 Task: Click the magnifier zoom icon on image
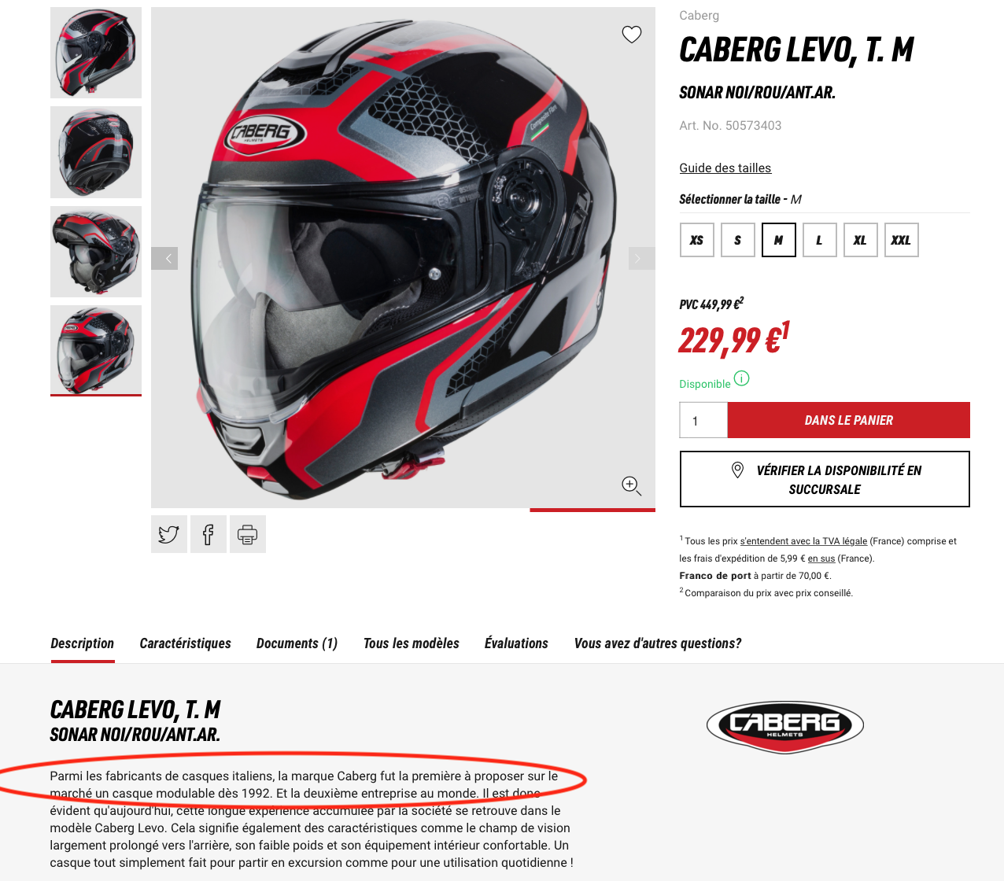632,486
